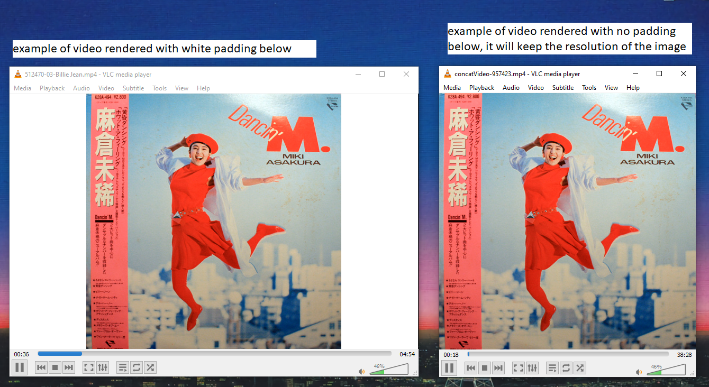Viewport: 709px width, 387px height.
Task: Minimize the concatVideo VLC window
Action: click(x=635, y=74)
